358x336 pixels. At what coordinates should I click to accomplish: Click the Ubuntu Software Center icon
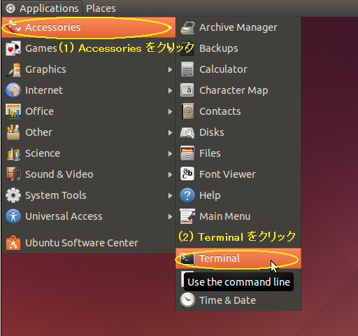tap(13, 243)
